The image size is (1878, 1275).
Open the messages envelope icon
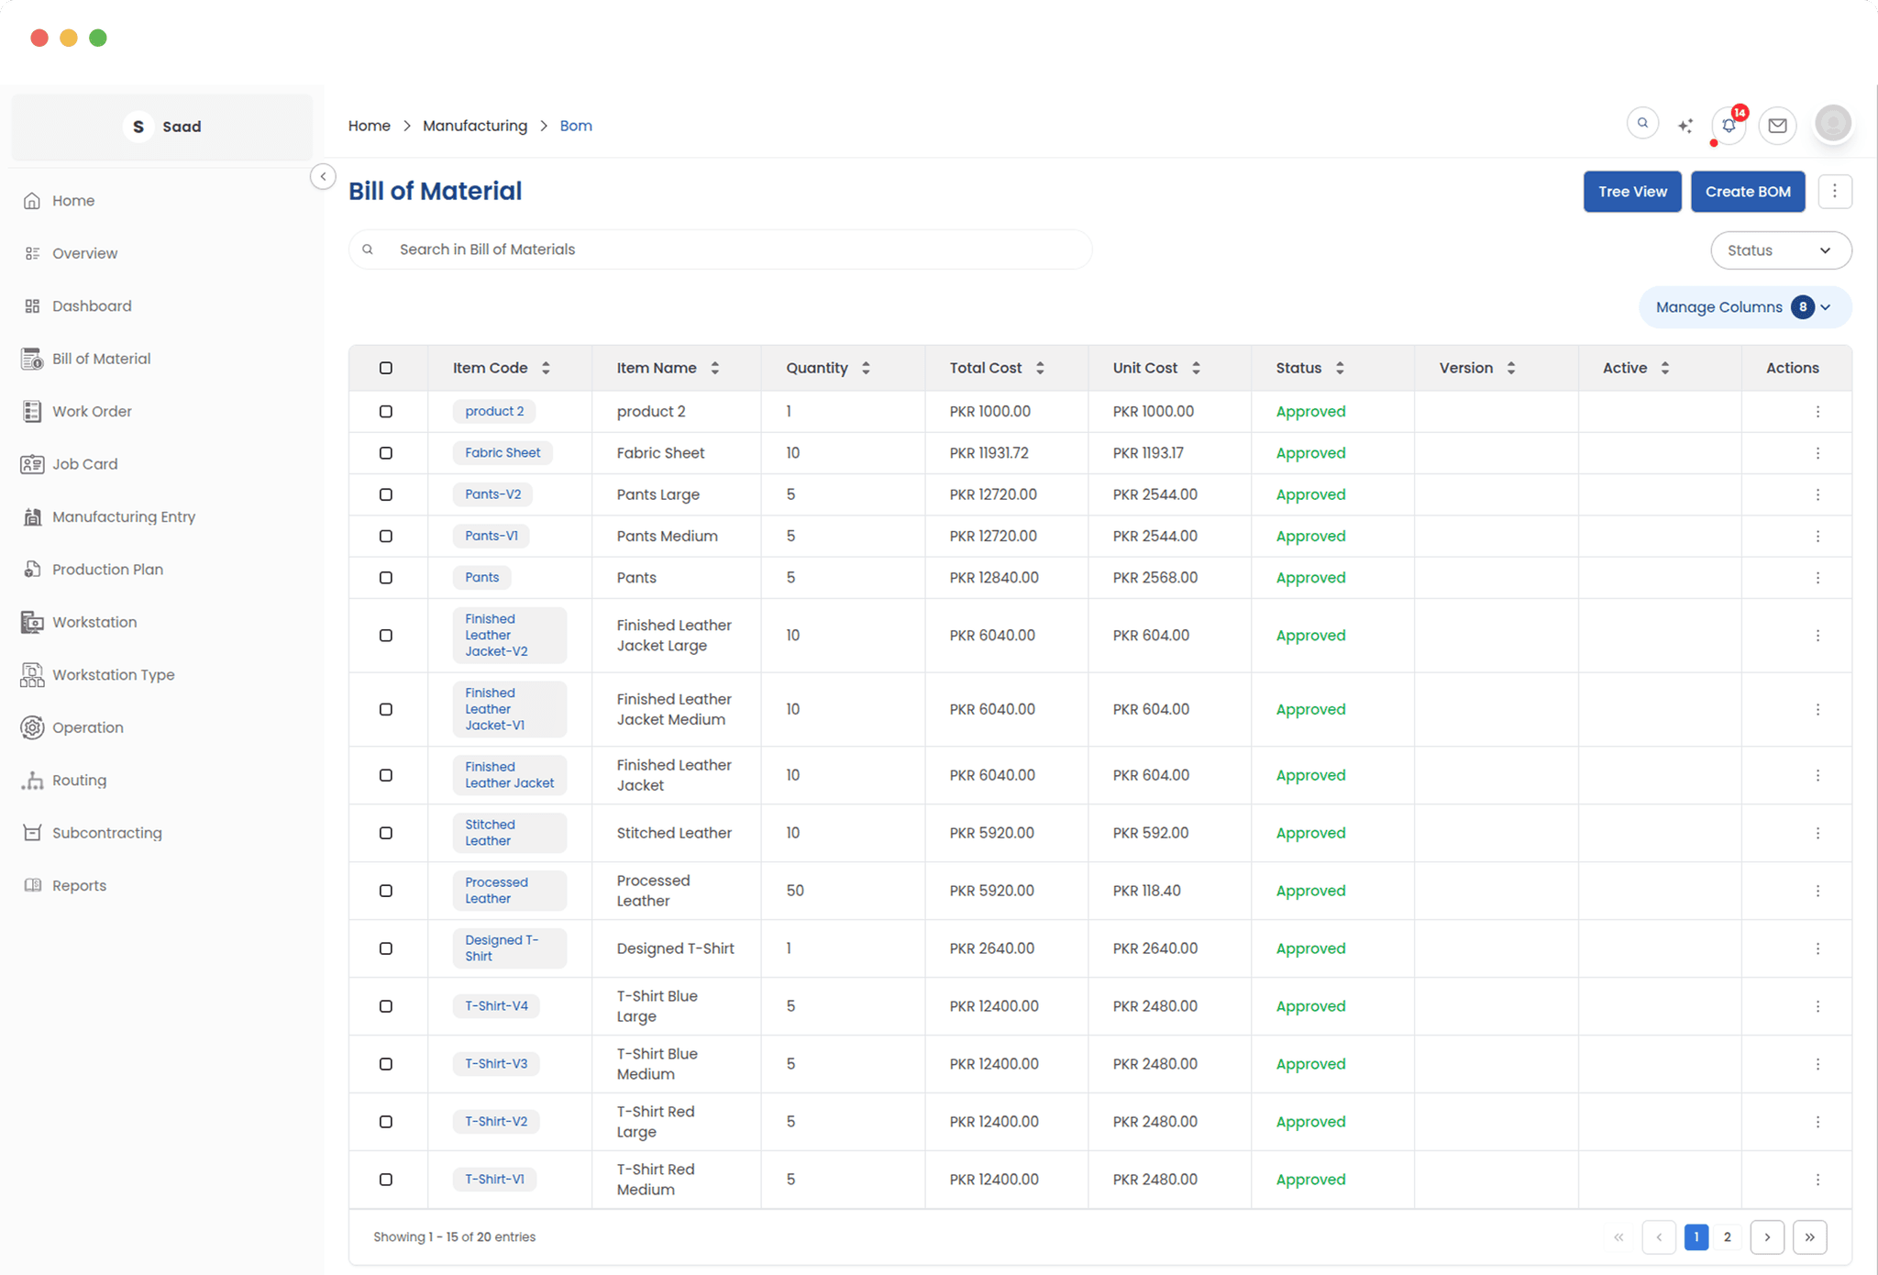click(1777, 125)
